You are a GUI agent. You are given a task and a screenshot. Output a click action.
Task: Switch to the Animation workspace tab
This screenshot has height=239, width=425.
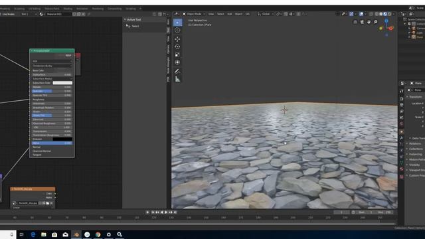(x=82, y=9)
